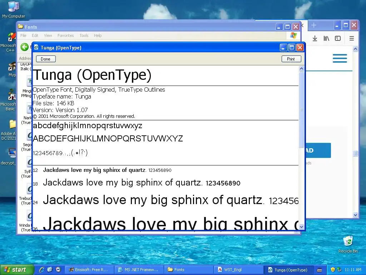Screen dimensions: 366x275
Task: Click the 12-point Jackdaws sample line
Action: (x=107, y=170)
